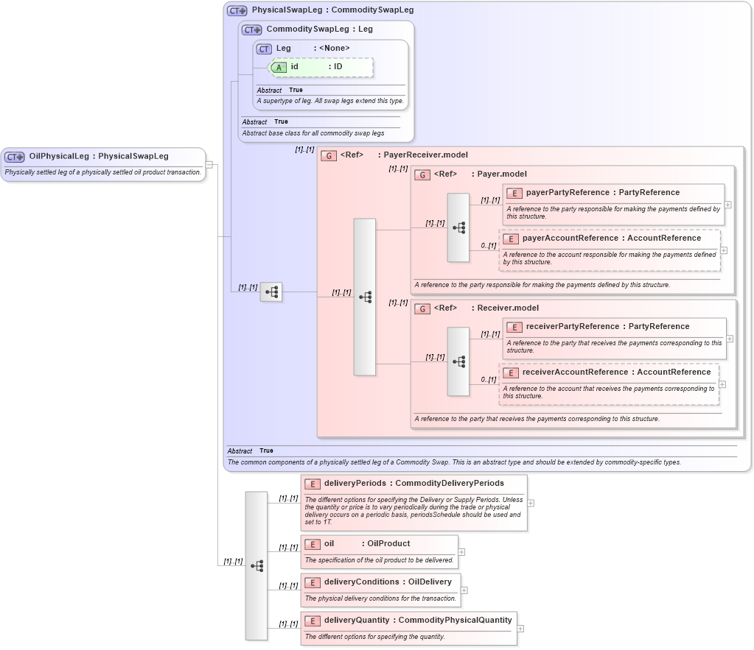Image resolution: width=754 pixels, height=650 pixels.
Task: Expand the plus box next to payerPartyReference
Action: coord(728,203)
